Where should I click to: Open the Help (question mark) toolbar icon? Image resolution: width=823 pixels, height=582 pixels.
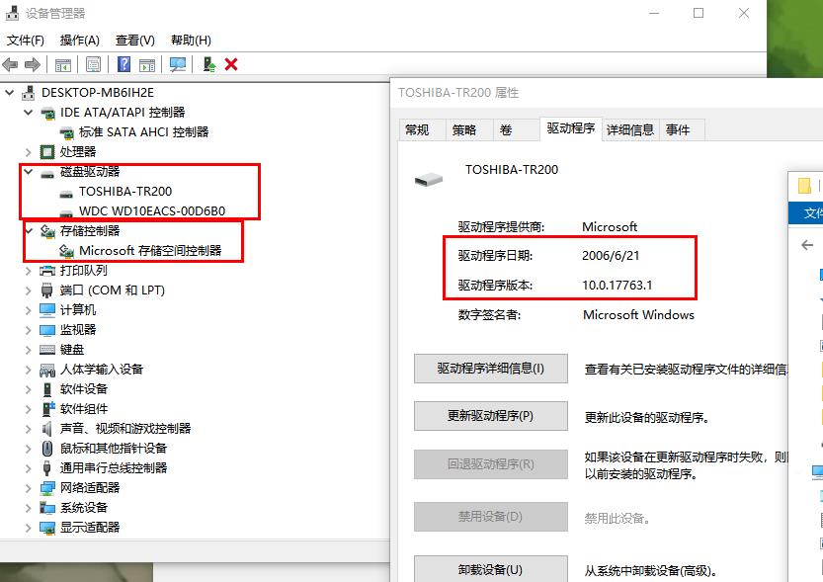(x=123, y=64)
